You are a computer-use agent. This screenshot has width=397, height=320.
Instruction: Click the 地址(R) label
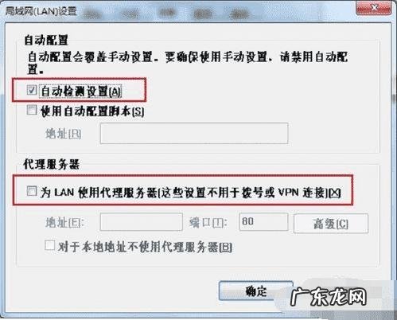click(64, 134)
